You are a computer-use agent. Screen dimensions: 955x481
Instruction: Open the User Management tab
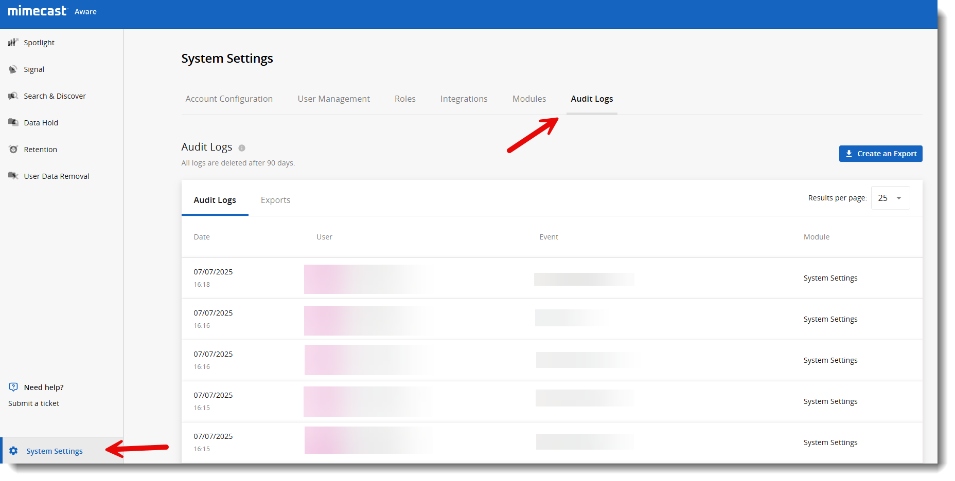tap(333, 99)
